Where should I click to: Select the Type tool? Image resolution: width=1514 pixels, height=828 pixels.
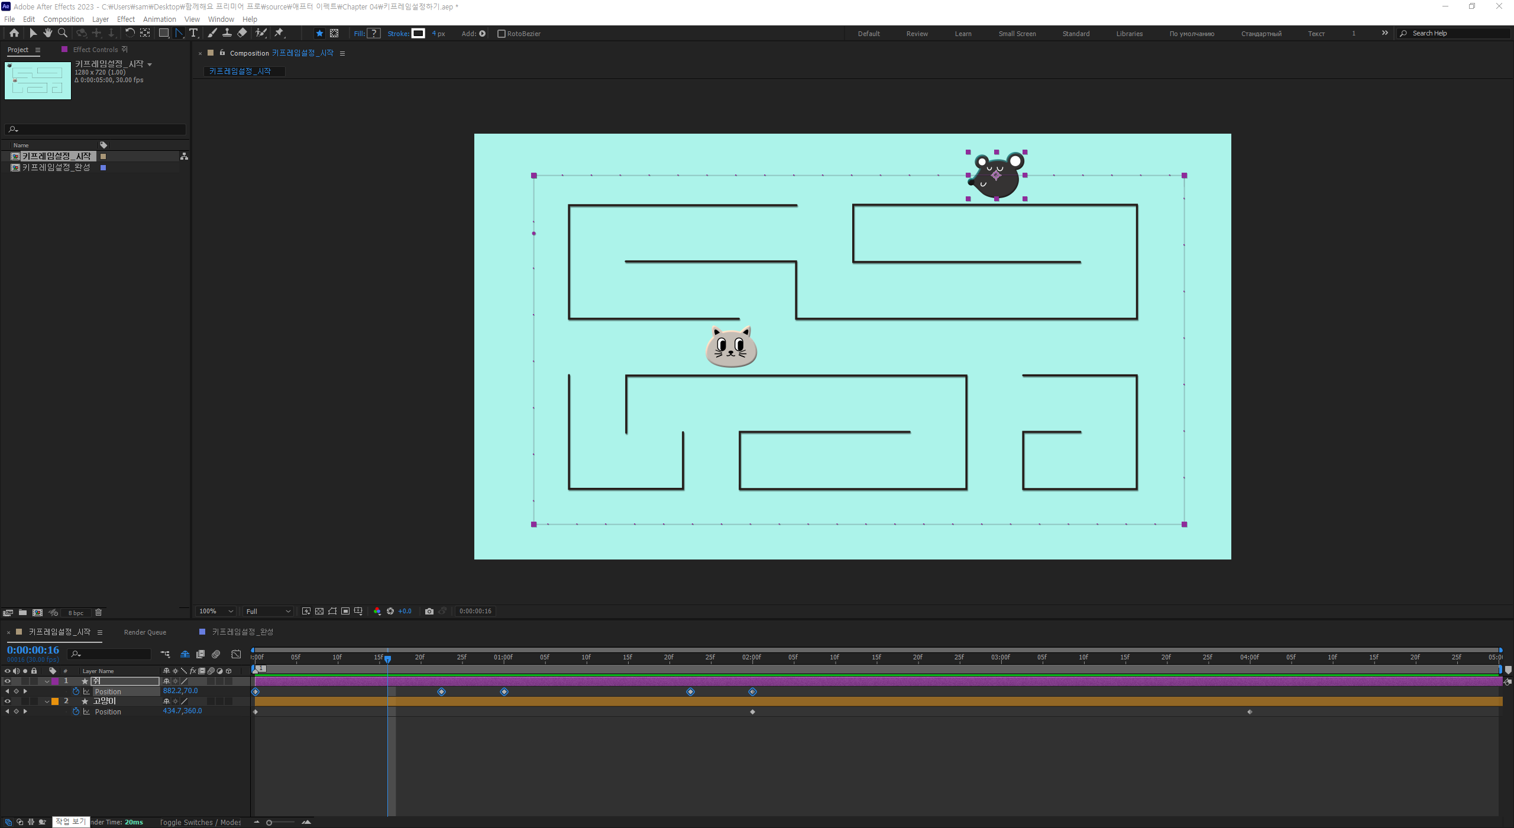pyautogui.click(x=193, y=33)
